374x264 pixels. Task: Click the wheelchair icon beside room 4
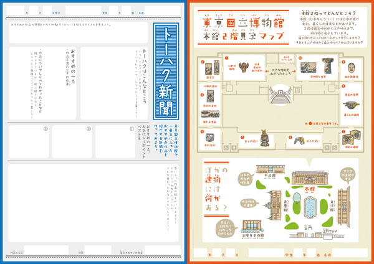(x=226, y=148)
